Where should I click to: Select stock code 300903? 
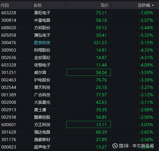9,50
